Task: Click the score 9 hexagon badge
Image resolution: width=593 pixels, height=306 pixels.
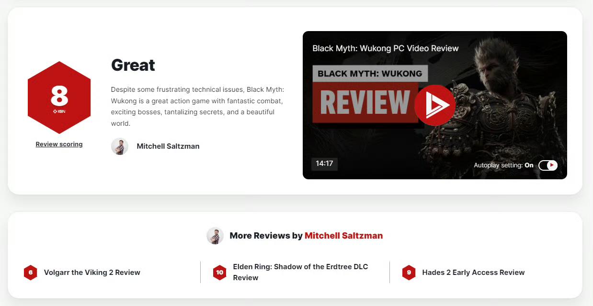Action: point(409,273)
